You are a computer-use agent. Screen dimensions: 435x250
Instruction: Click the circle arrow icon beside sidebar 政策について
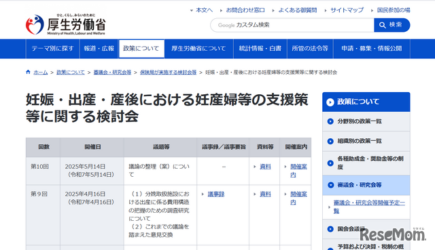pyautogui.click(x=330, y=102)
